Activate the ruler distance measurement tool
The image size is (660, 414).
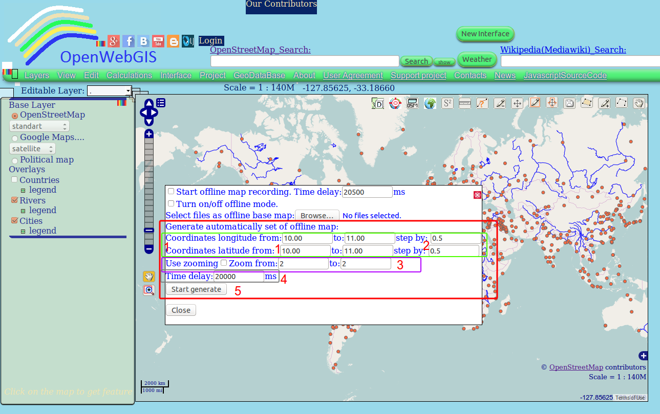tap(464, 103)
